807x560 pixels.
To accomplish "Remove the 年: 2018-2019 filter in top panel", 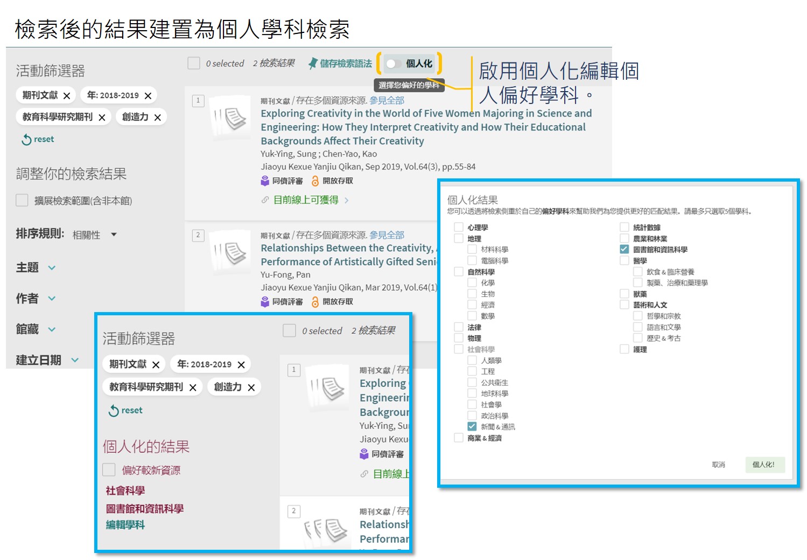I will 148,96.
